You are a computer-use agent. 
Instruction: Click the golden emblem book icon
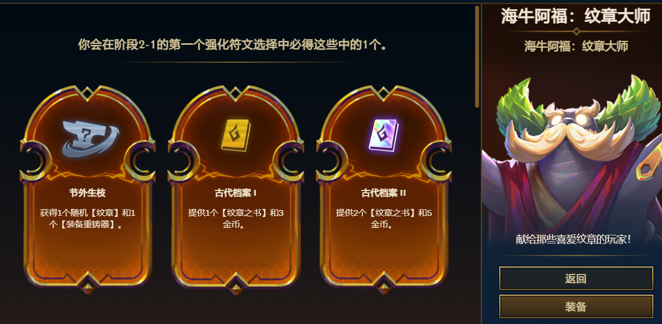coord(236,135)
